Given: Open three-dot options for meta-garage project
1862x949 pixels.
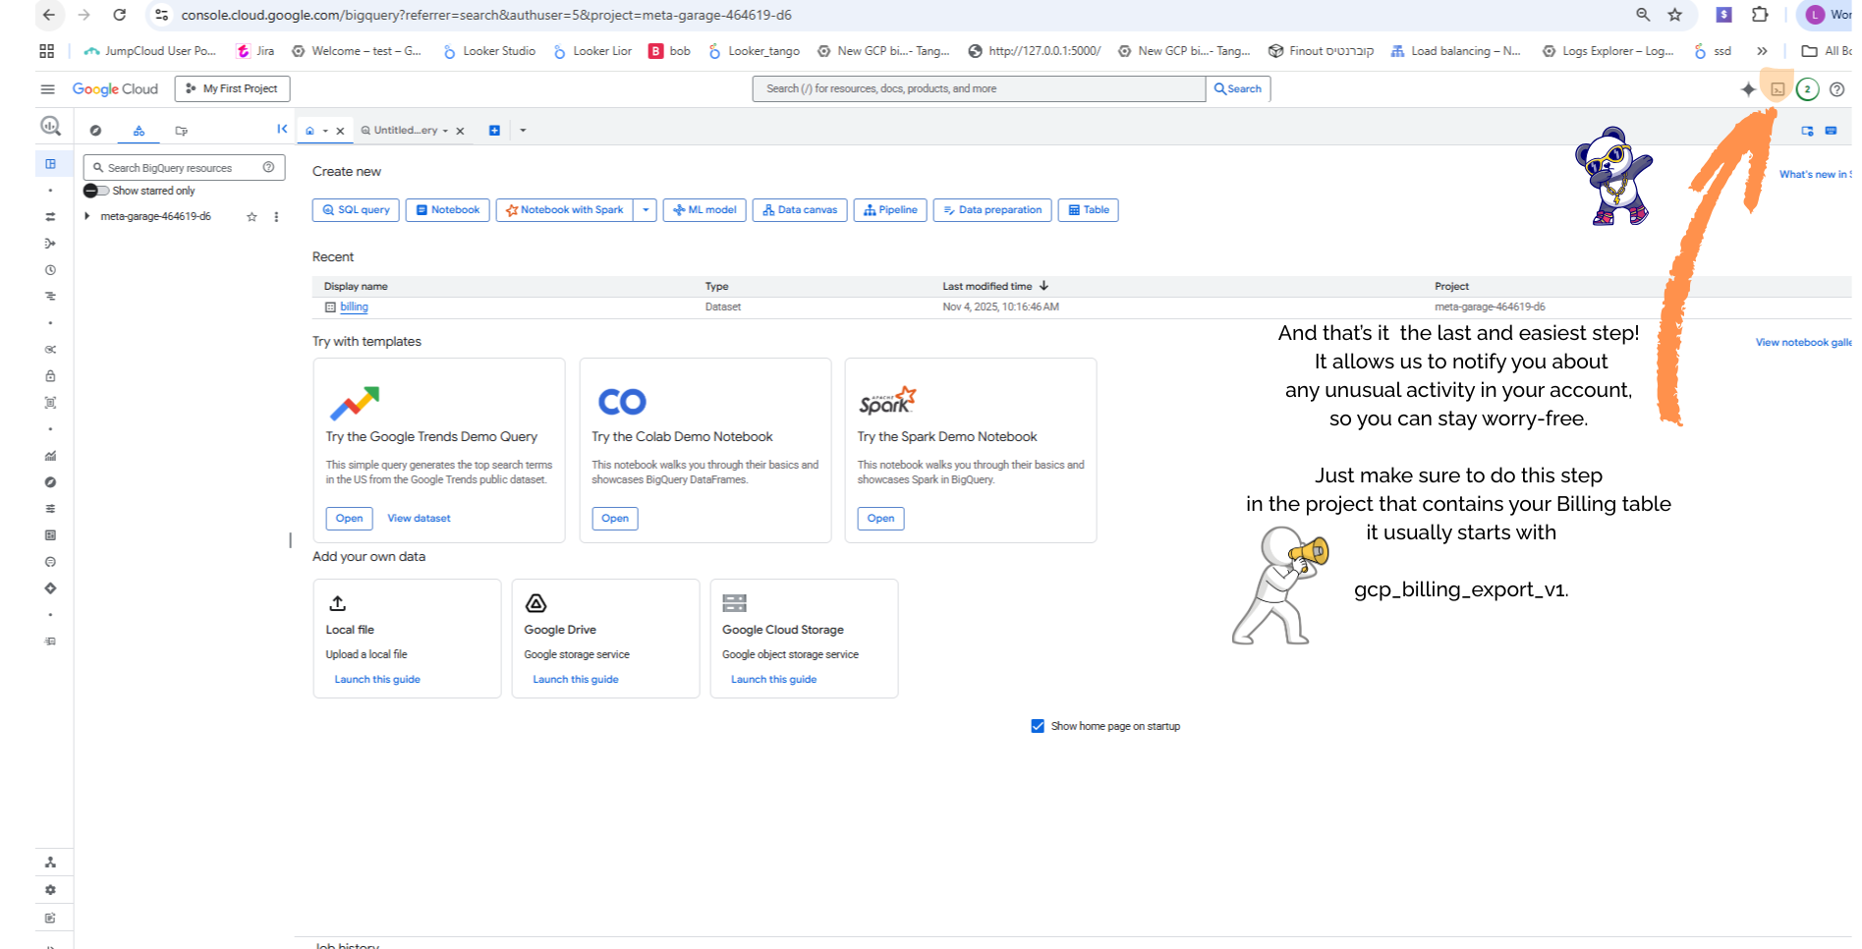Looking at the screenshot, I should (x=275, y=216).
